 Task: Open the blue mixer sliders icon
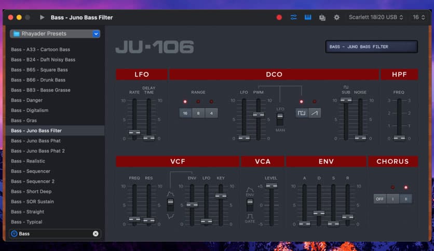click(x=294, y=17)
